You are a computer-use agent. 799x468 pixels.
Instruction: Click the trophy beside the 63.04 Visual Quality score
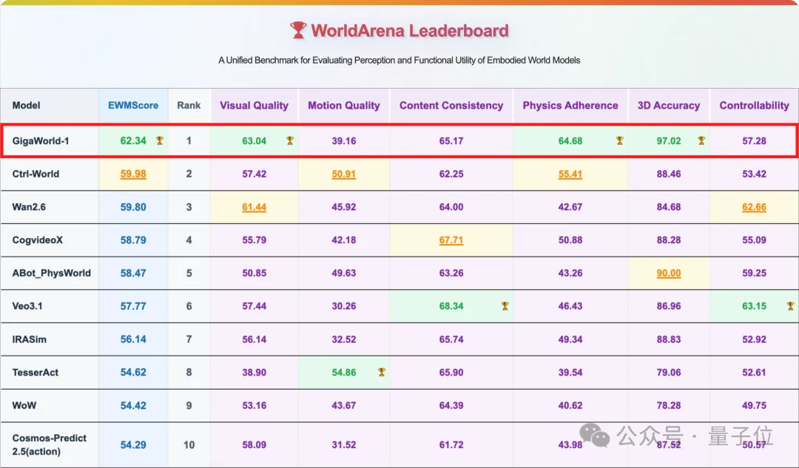tap(290, 140)
